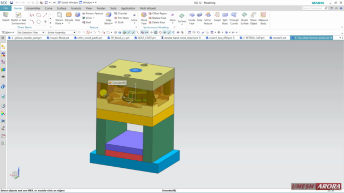Start the Move Face tool

pyautogui.click(x=144, y=18)
